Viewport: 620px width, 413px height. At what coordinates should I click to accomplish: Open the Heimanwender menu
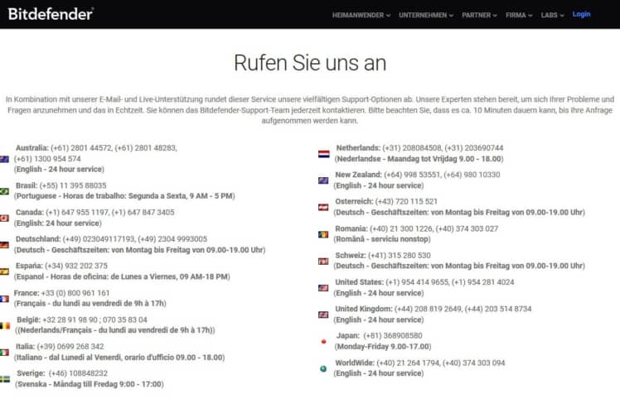tap(361, 15)
